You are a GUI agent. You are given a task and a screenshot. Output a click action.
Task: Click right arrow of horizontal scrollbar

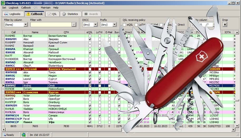coord(233,130)
